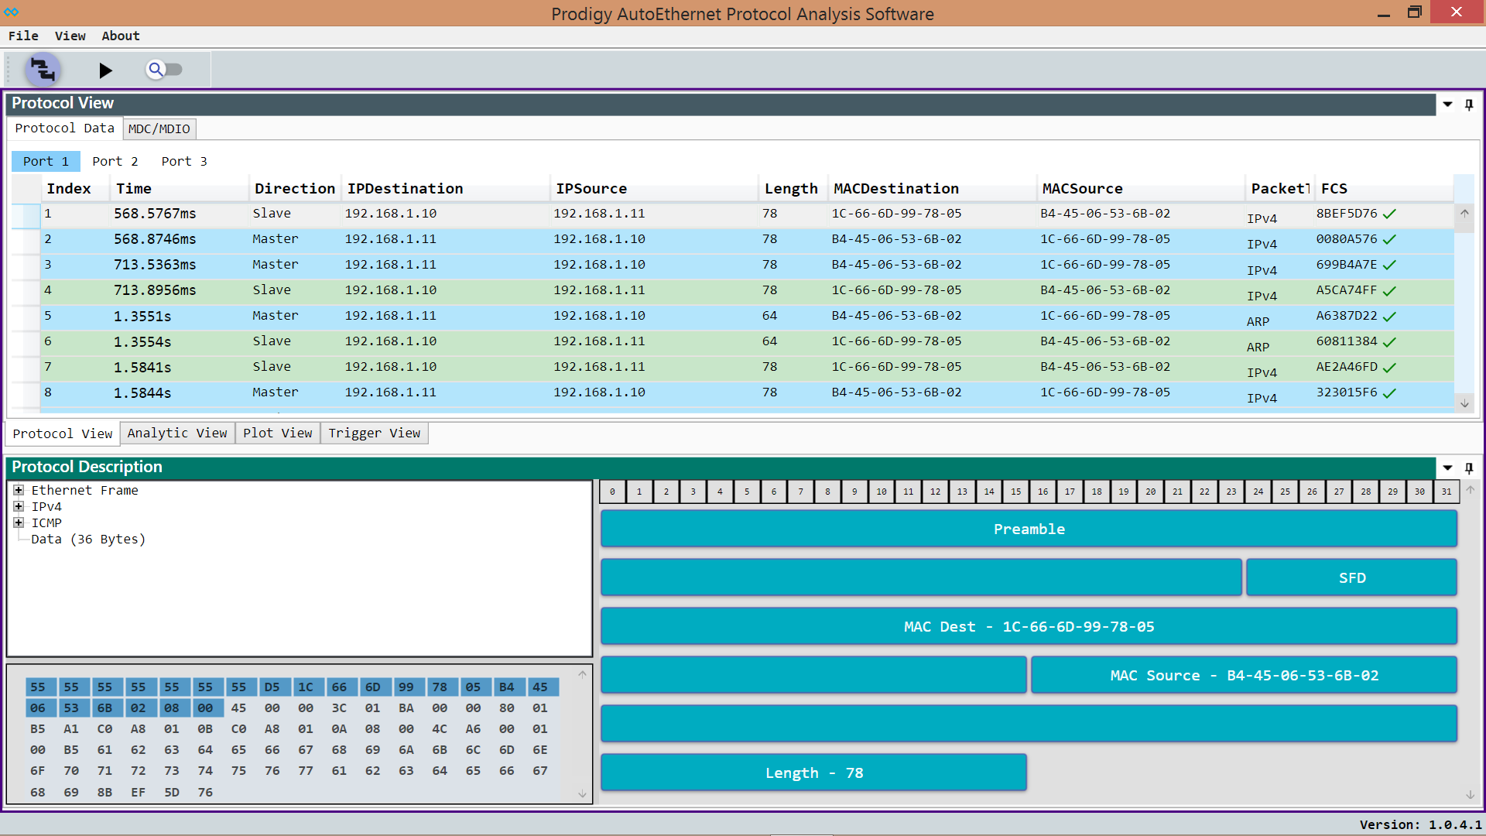The height and width of the screenshot is (836, 1486).
Task: Click the SFD field block
Action: click(1351, 578)
